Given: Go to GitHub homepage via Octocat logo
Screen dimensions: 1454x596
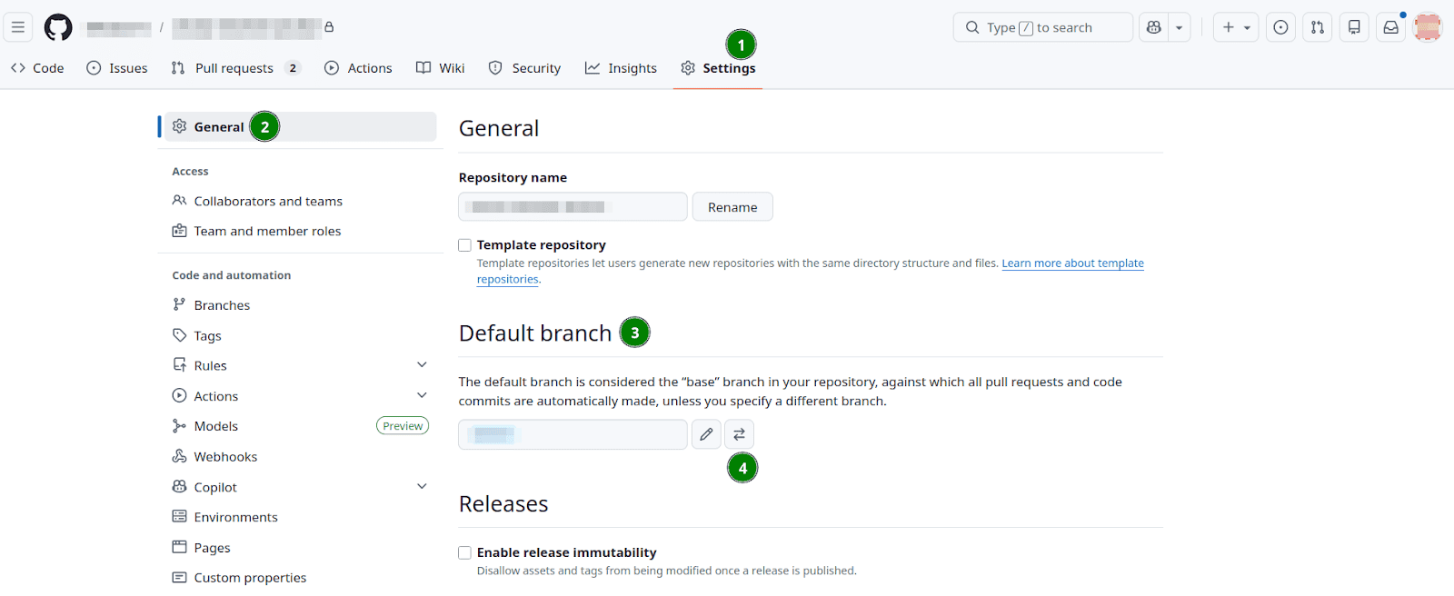Looking at the screenshot, I should click(58, 27).
